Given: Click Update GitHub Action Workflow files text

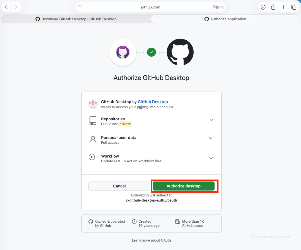Looking at the screenshot, I should (x=132, y=161).
